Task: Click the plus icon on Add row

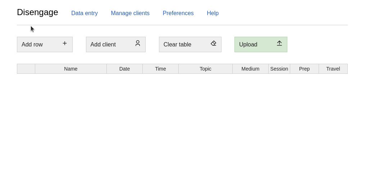Action: pos(65,43)
